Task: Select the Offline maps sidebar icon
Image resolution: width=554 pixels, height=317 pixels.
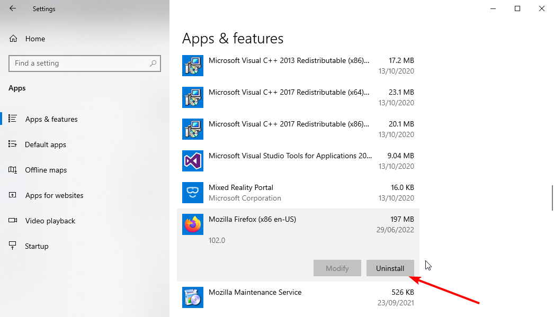Action: coord(13,170)
